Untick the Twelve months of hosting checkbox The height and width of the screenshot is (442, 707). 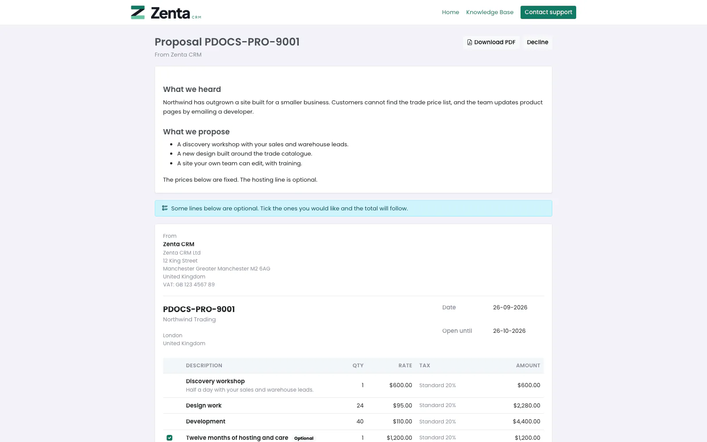(169, 438)
